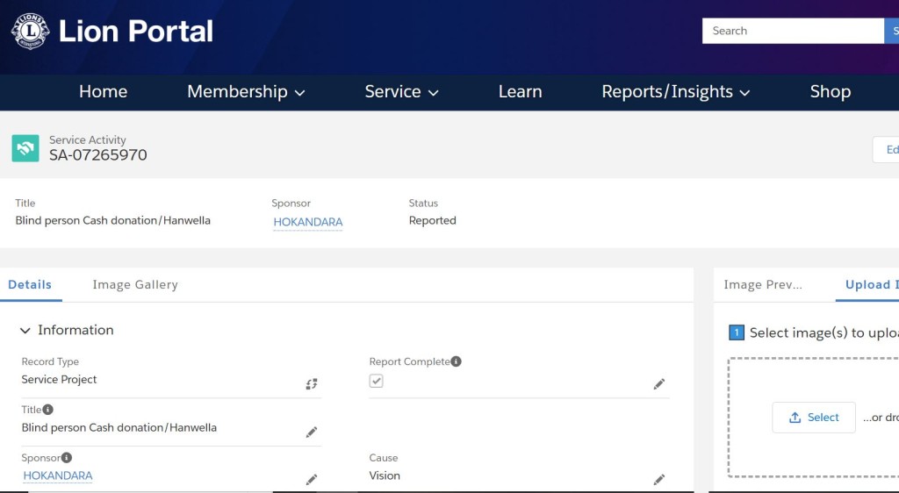Click the Reported status value
Image resolution: width=899 pixels, height=493 pixels.
(432, 220)
